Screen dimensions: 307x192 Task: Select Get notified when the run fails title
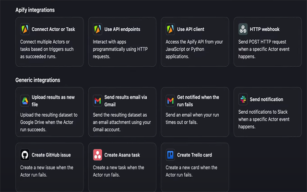198,101
